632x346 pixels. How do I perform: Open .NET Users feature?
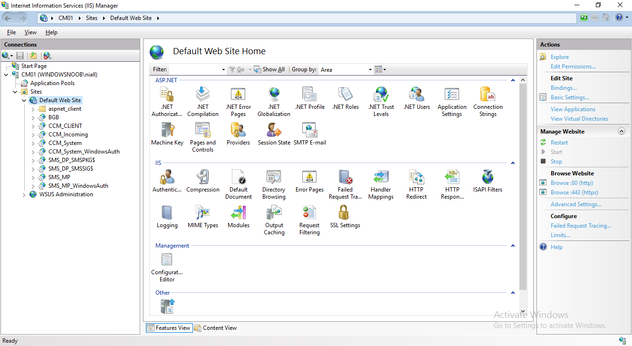coord(417,98)
